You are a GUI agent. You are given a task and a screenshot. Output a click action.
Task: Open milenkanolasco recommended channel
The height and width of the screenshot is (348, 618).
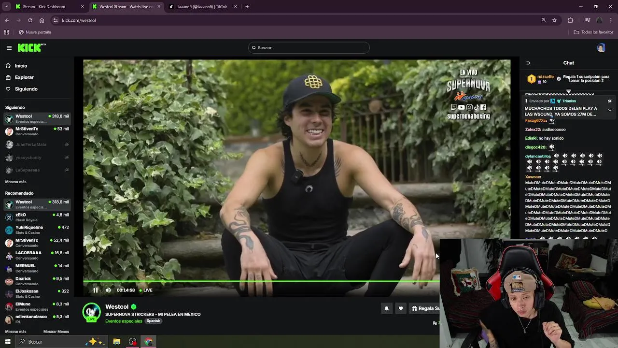pyautogui.click(x=37, y=319)
